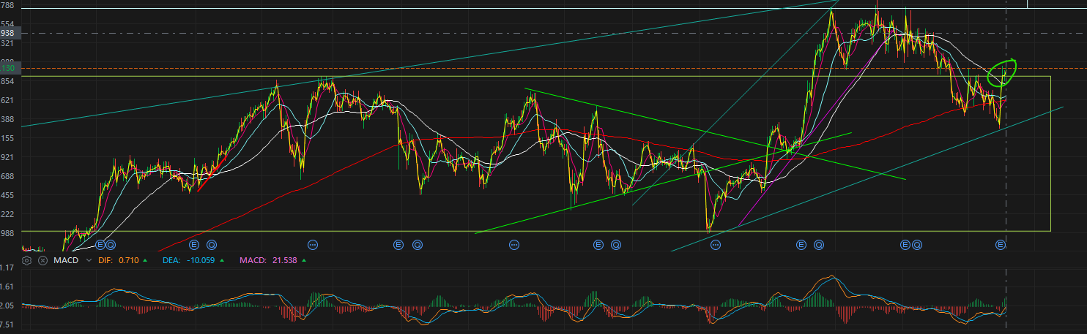Click the highlighted 130 price axis label
Screen dimensions: 1087x334
click(9, 69)
